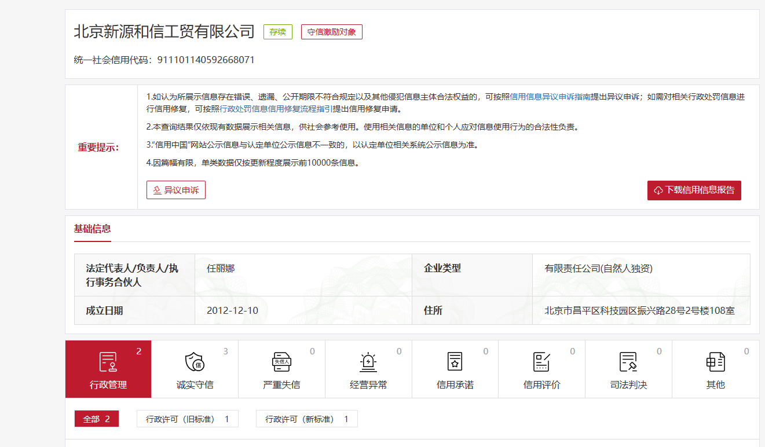
Task: Click the 诚实守信 shield icon
Action: 195,362
